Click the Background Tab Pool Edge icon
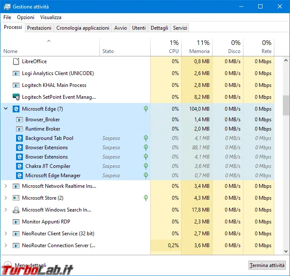 point(19,138)
